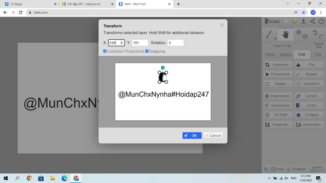
Task: Click the download image icon
Action: 303,21
